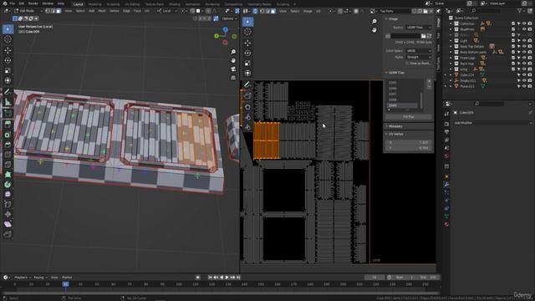The image size is (535, 301).
Task: Switch to the Layout workspace tab
Action: pos(78,4)
